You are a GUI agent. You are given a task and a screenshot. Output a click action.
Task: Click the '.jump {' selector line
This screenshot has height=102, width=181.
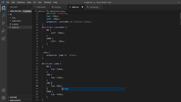[46, 52]
